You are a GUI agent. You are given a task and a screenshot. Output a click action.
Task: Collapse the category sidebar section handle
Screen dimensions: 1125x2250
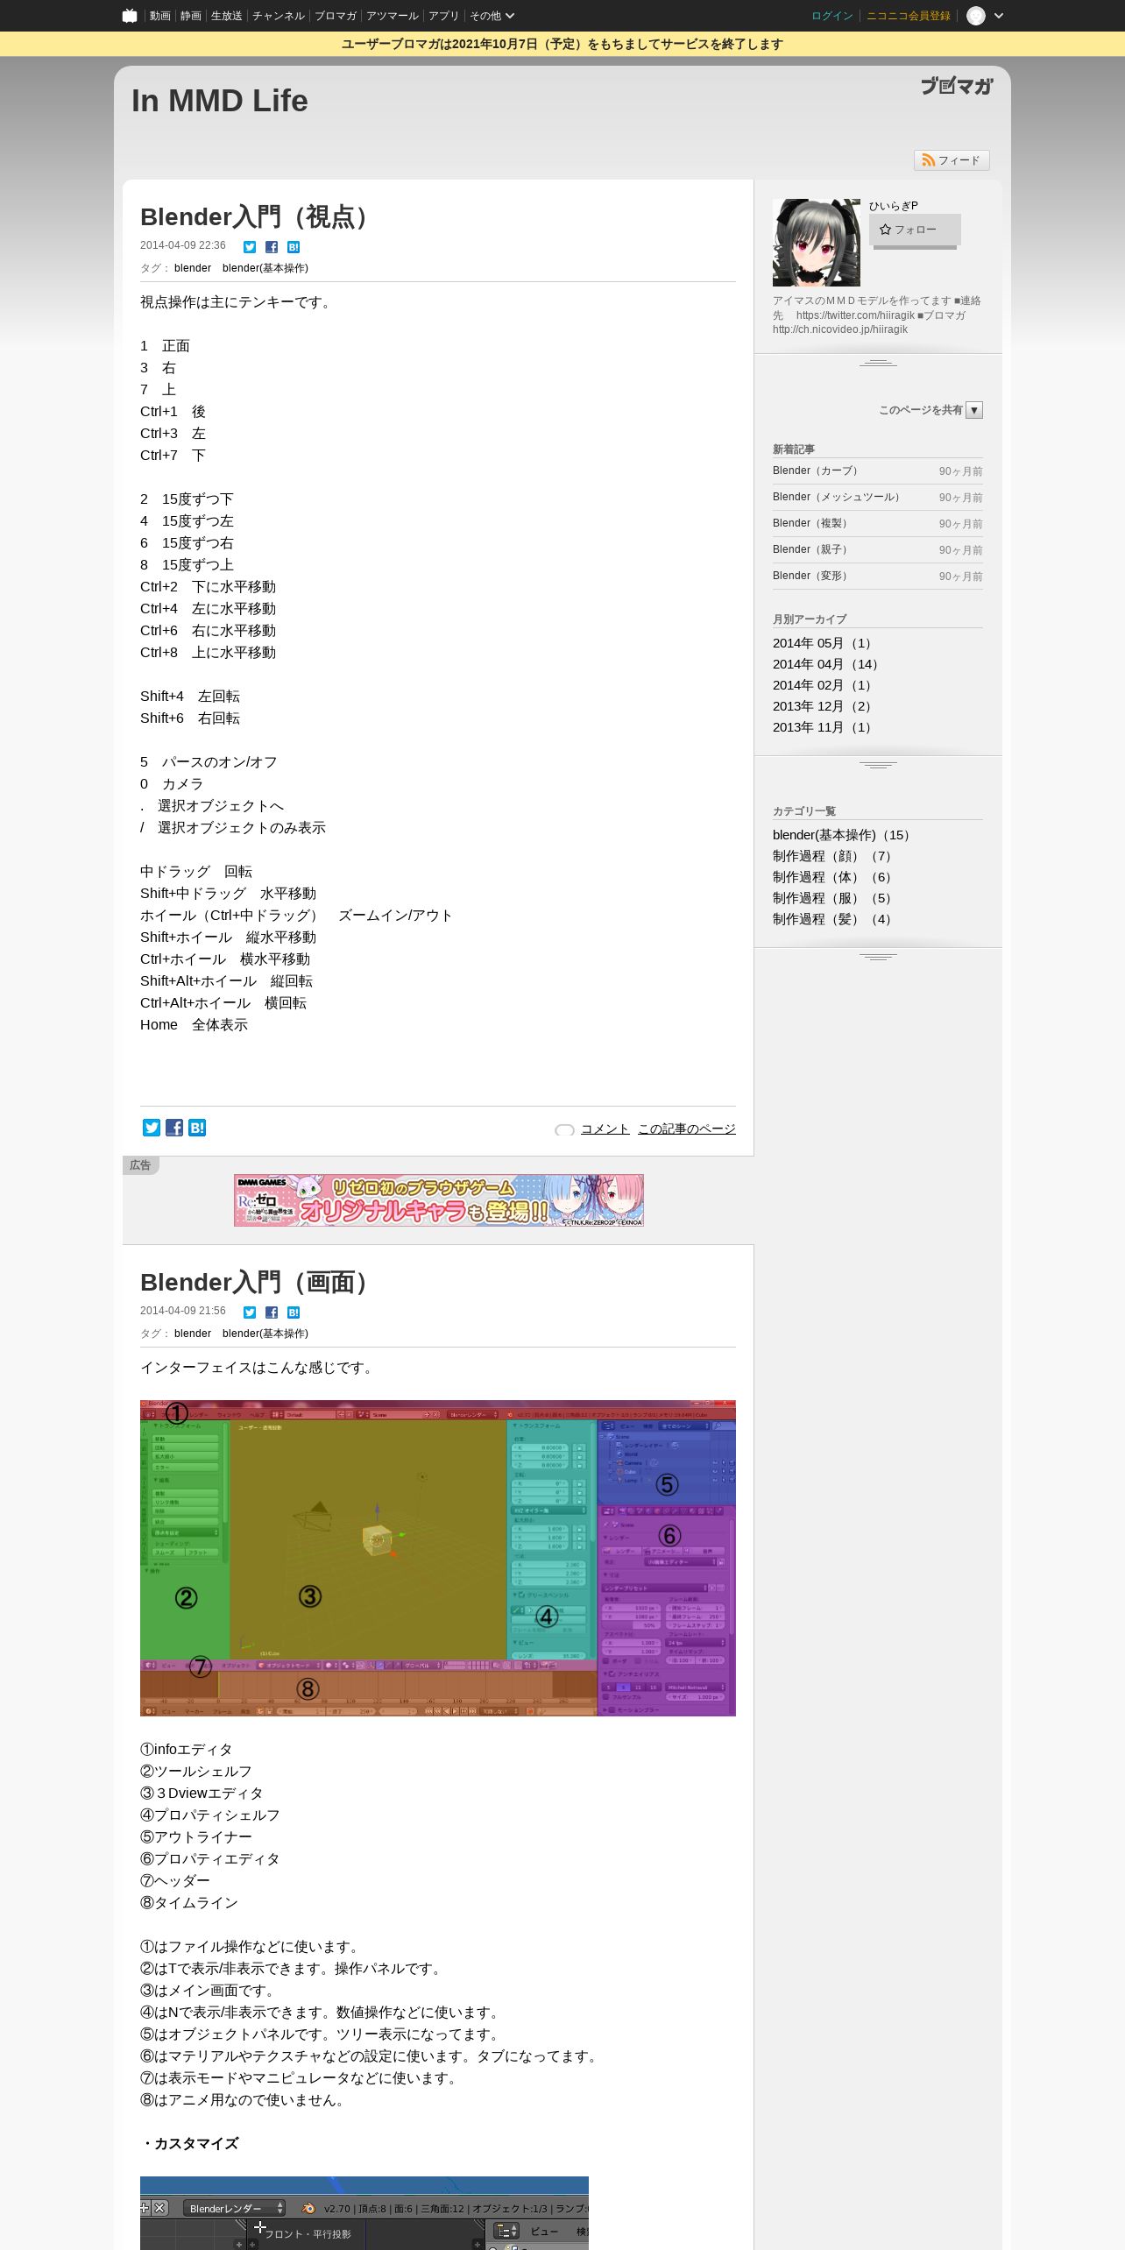[x=878, y=957]
